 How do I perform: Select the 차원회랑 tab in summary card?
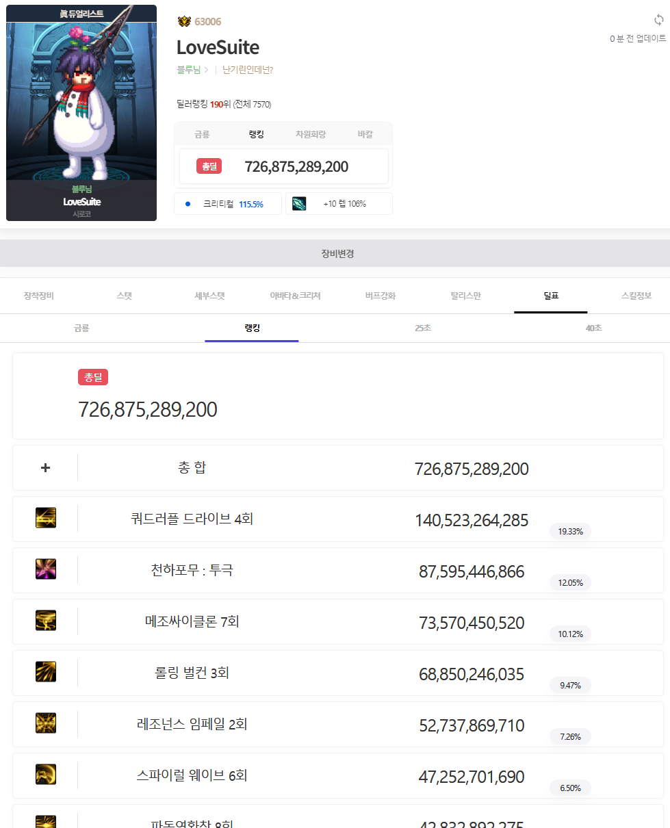(x=311, y=135)
